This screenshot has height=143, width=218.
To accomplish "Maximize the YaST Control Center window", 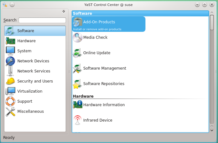I will click(x=204, y=5).
